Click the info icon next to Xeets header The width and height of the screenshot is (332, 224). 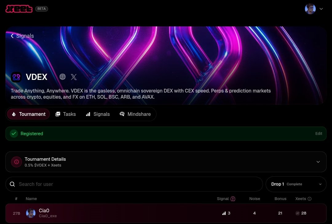[310, 199]
